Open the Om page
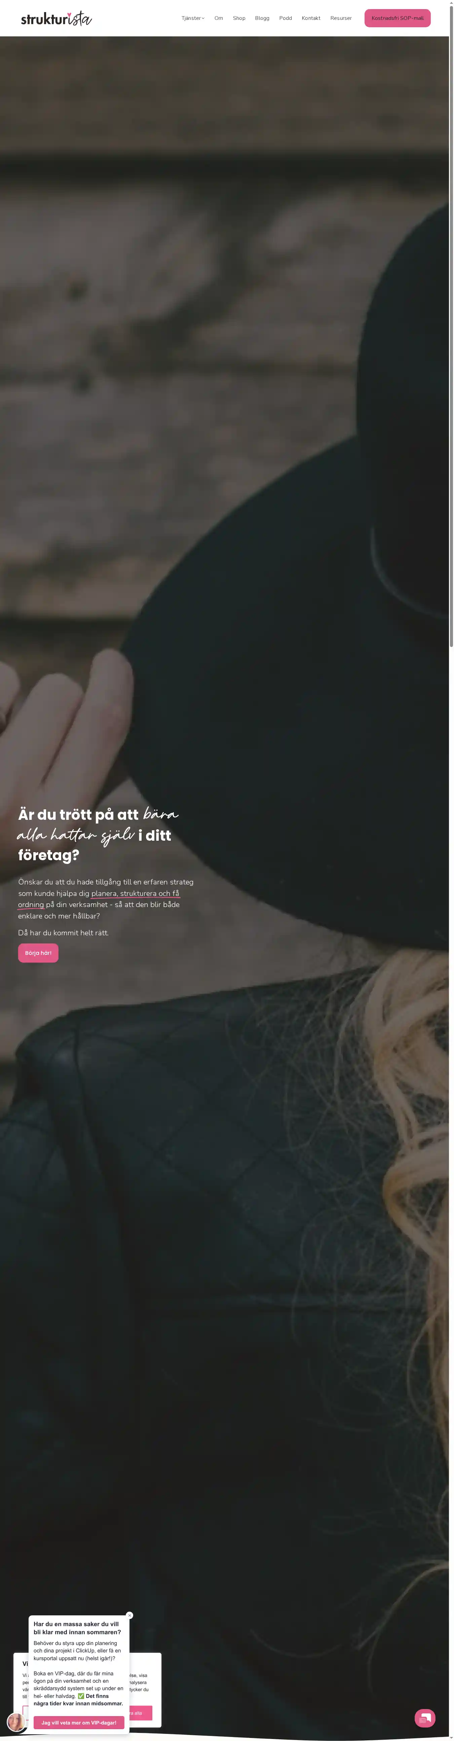This screenshot has height=1741, width=454. click(x=219, y=18)
